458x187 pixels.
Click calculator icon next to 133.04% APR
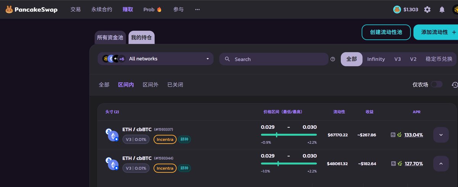393,135
